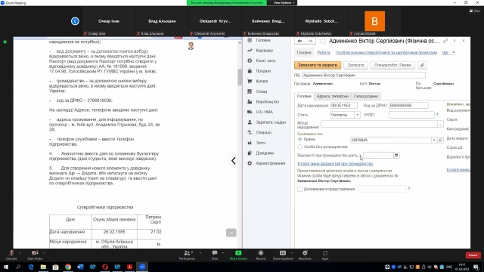Open calendar picker for citizenship info date
The image size is (484, 272).
pos(396,155)
